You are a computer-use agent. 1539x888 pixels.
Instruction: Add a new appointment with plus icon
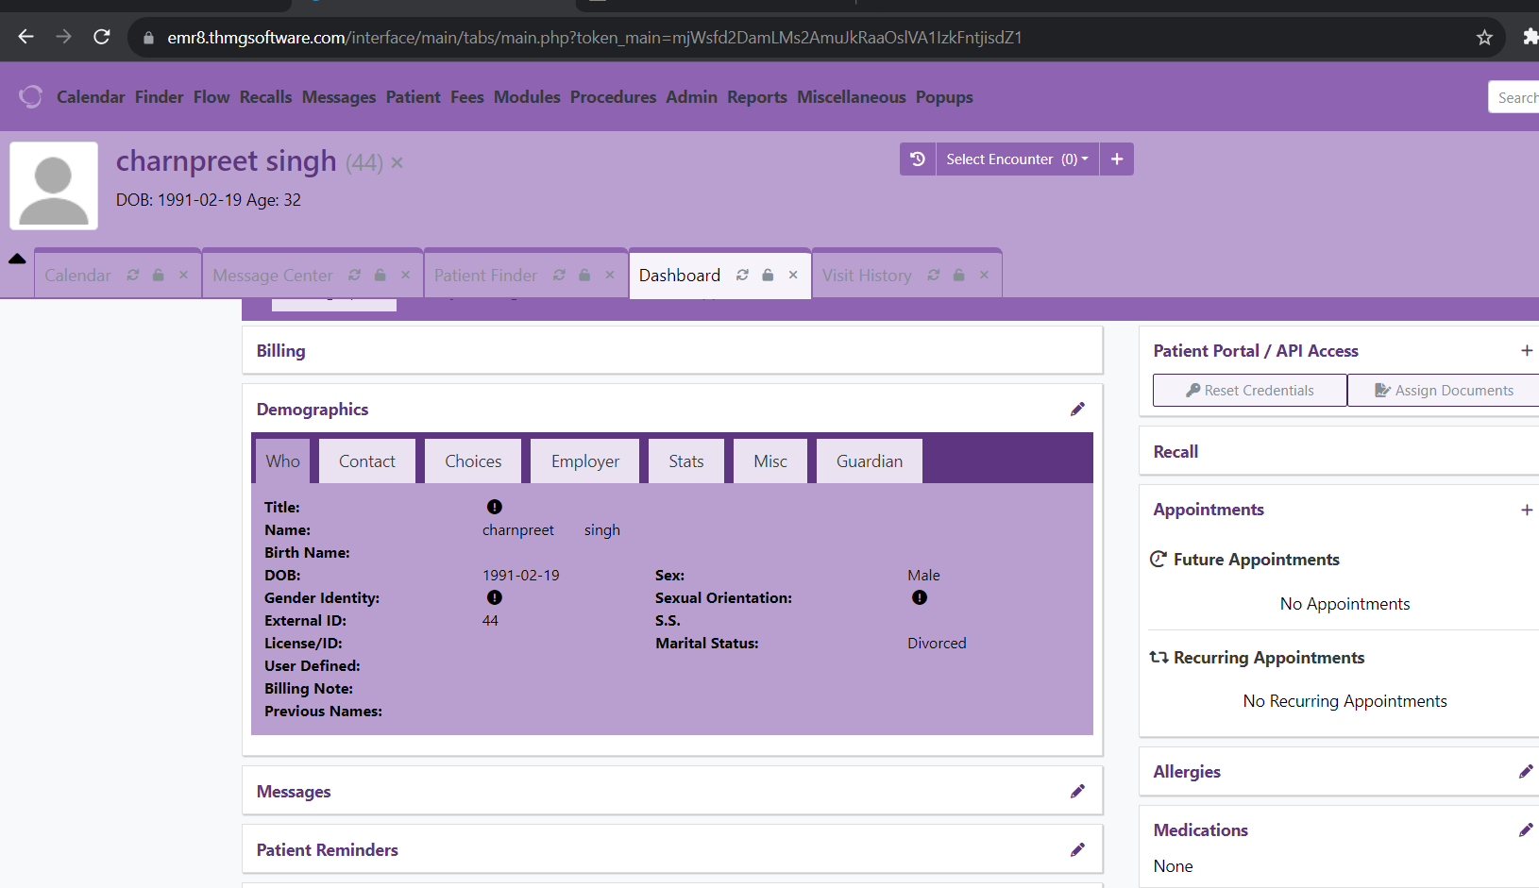coord(1526,510)
